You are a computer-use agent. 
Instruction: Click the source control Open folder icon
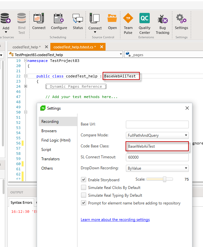coord(112,18)
